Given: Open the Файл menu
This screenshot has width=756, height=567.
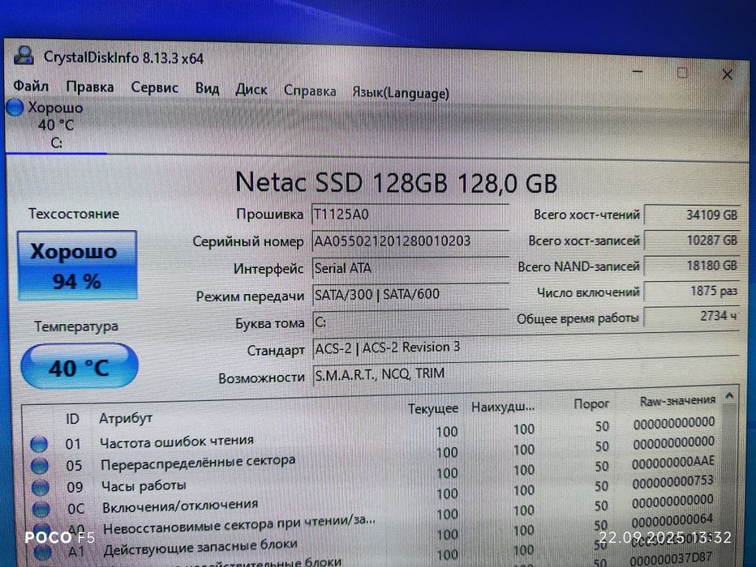Looking at the screenshot, I should pyautogui.click(x=30, y=86).
